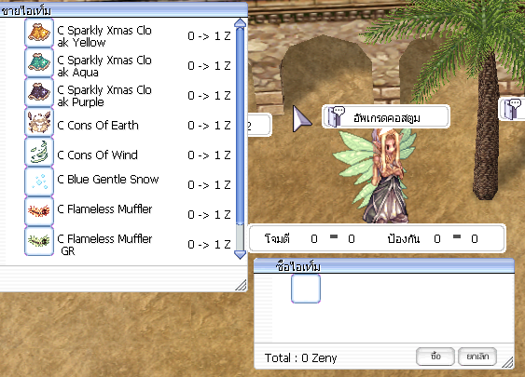The width and height of the screenshot is (525, 377).
Task: Select the C Cons Of Earth item name
Action: pyautogui.click(x=98, y=126)
